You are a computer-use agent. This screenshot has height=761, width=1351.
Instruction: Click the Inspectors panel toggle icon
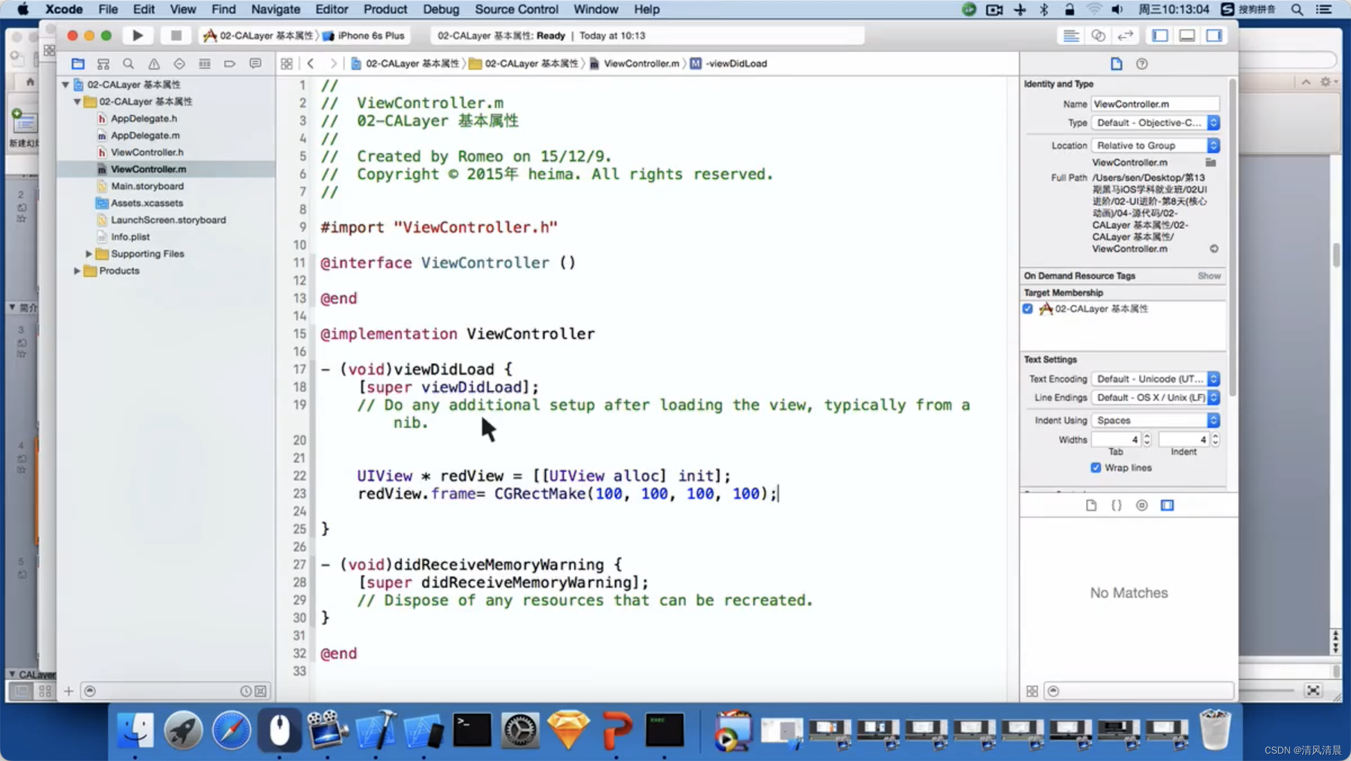[x=1215, y=35]
